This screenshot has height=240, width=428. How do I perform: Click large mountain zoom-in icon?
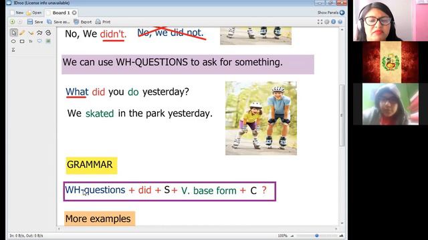(x=341, y=235)
